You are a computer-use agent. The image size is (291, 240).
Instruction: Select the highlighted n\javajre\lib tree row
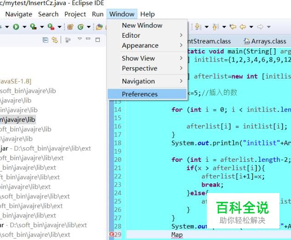point(17,120)
